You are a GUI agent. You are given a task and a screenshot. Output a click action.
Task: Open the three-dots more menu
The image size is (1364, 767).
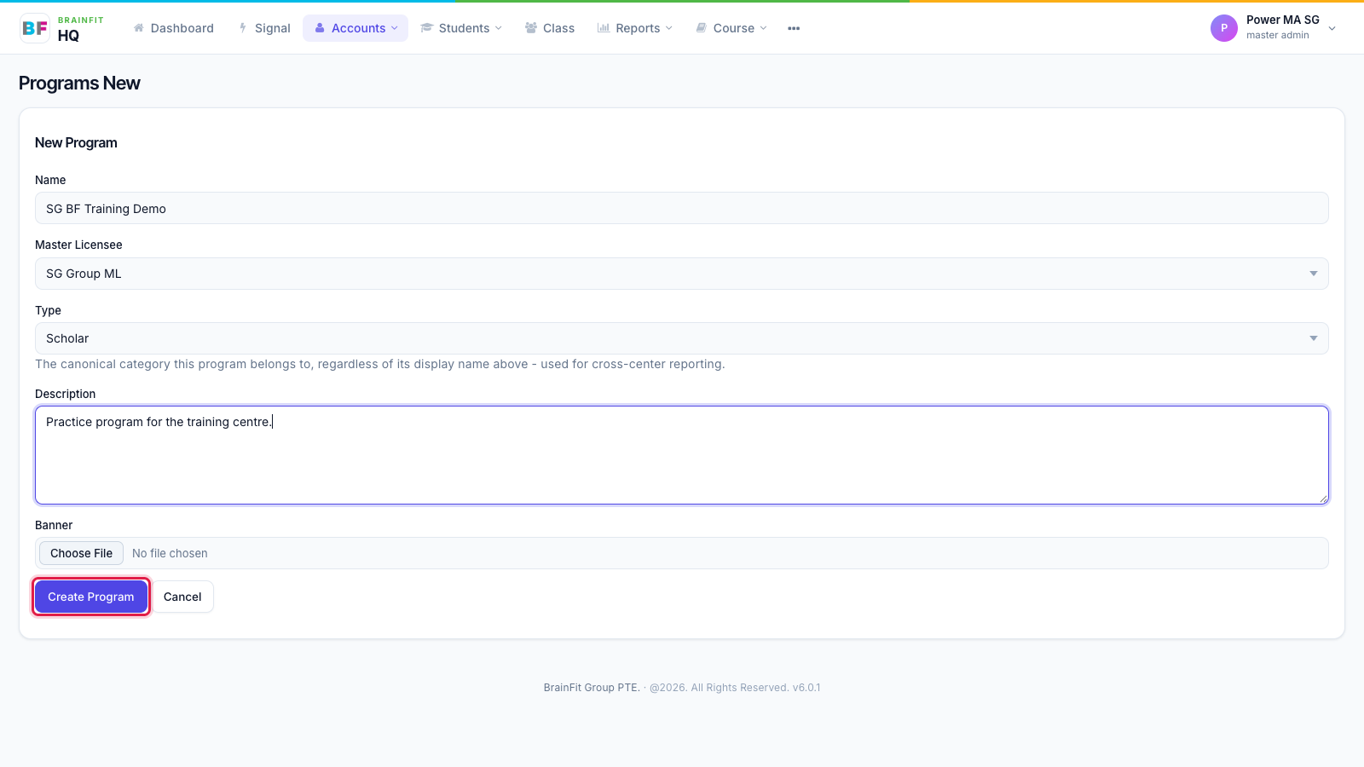point(794,28)
